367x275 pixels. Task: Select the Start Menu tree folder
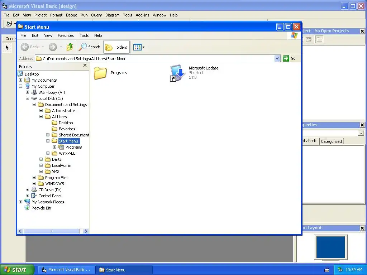point(68,141)
